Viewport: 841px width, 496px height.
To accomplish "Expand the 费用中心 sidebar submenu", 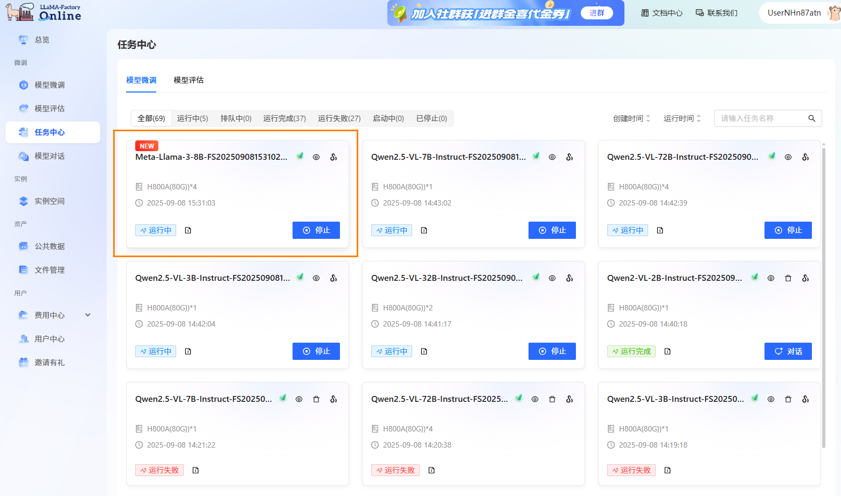I will tap(88, 315).
